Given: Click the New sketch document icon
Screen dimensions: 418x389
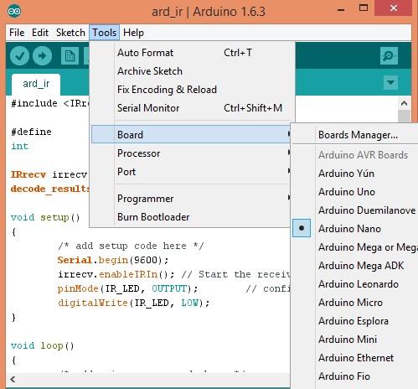Looking at the screenshot, I should click(x=70, y=56).
